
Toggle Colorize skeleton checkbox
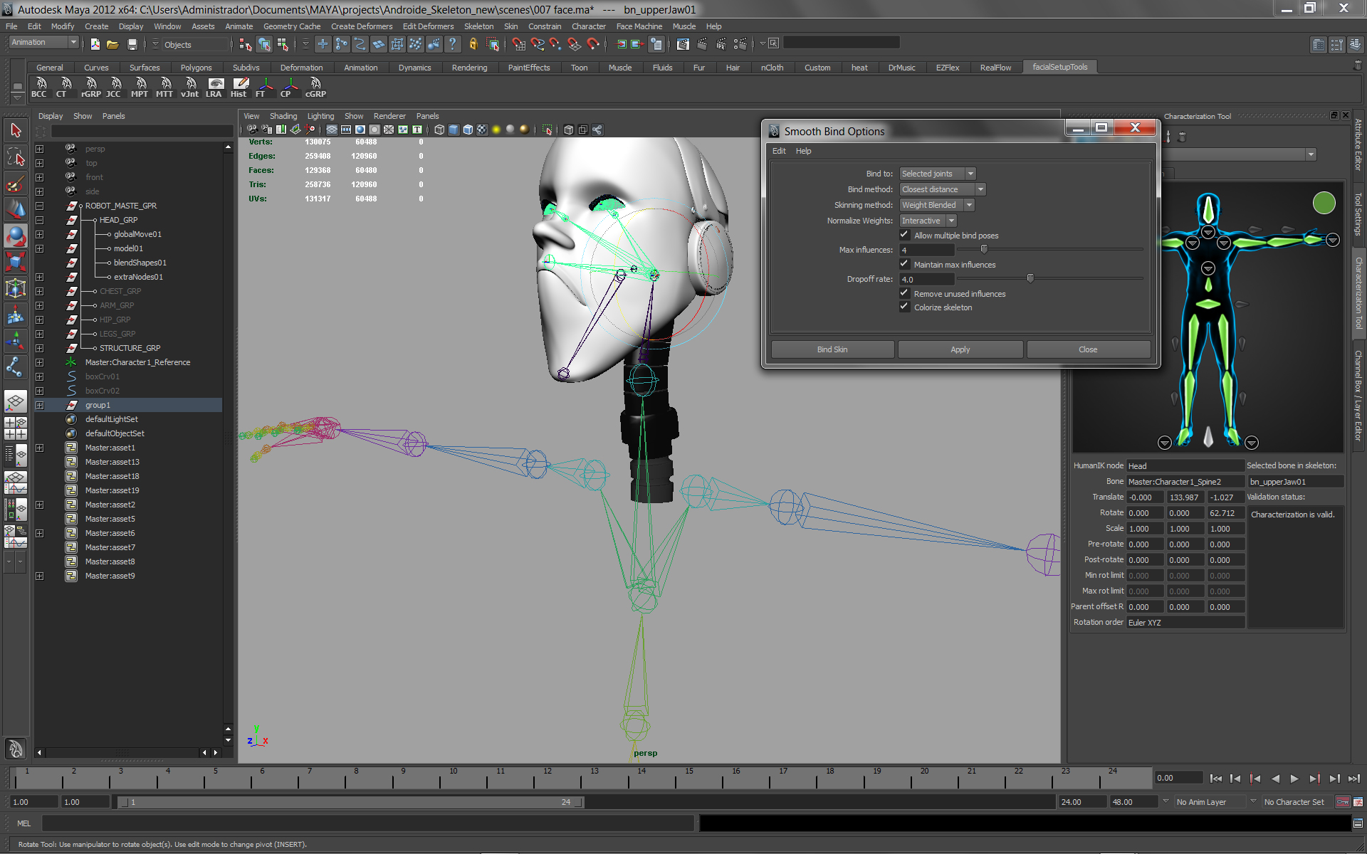tap(905, 307)
